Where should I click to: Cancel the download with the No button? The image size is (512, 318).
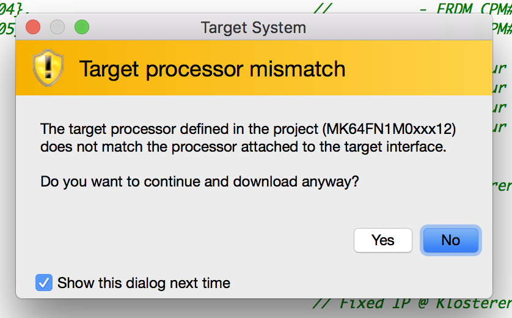point(451,240)
